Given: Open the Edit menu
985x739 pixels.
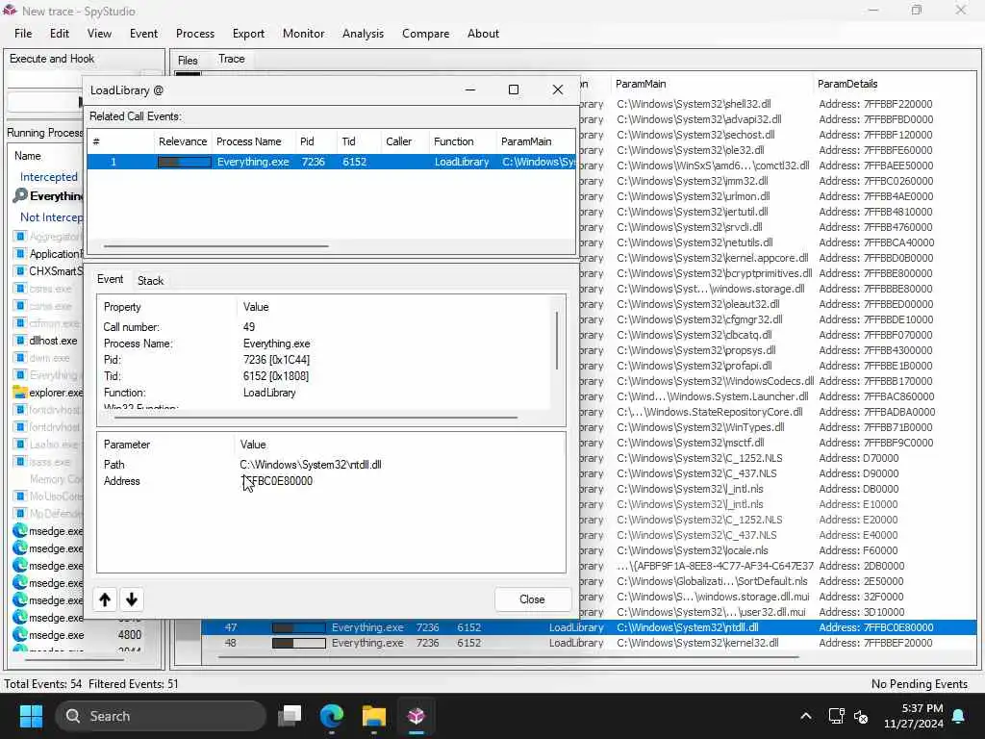Looking at the screenshot, I should tap(60, 34).
